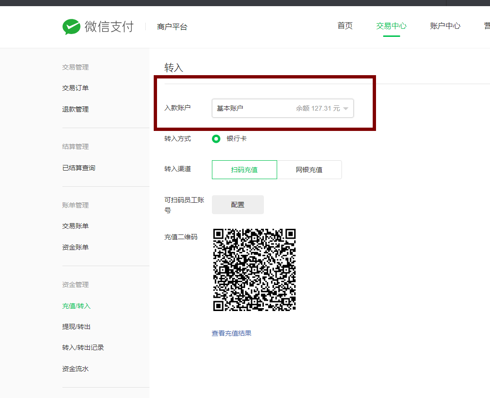Click the 充值二维码 label
Screen dimensions: 490x398
pyautogui.click(x=181, y=237)
